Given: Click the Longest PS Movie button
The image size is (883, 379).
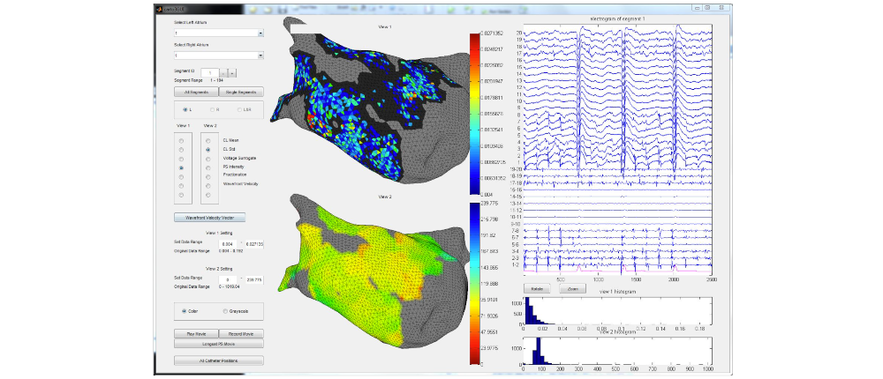Looking at the screenshot, I should (218, 344).
